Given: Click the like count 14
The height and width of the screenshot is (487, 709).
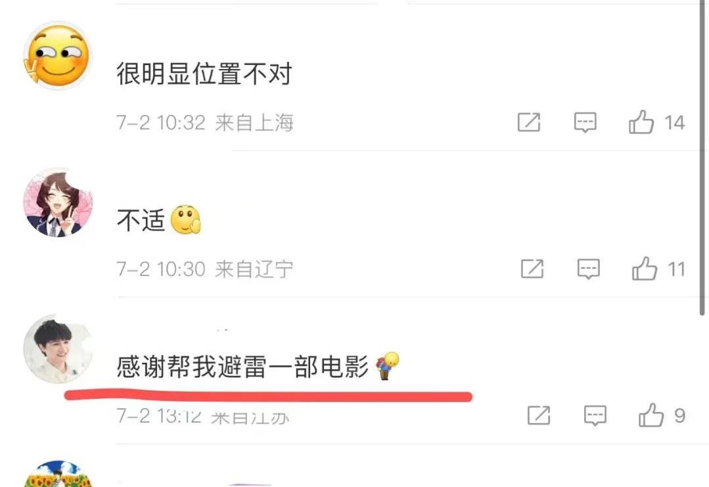Looking at the screenshot, I should pos(674,122).
